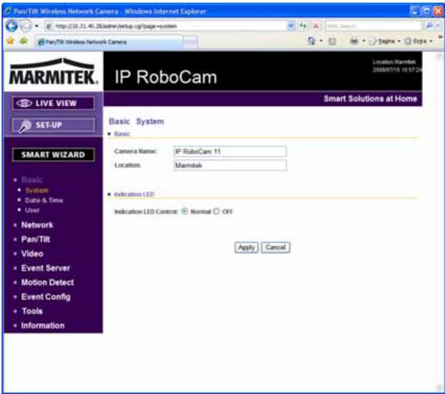Image resolution: width=445 pixels, height=394 pixels.
Task: Click the 'IP RoboCam' header title
Action: point(166,77)
